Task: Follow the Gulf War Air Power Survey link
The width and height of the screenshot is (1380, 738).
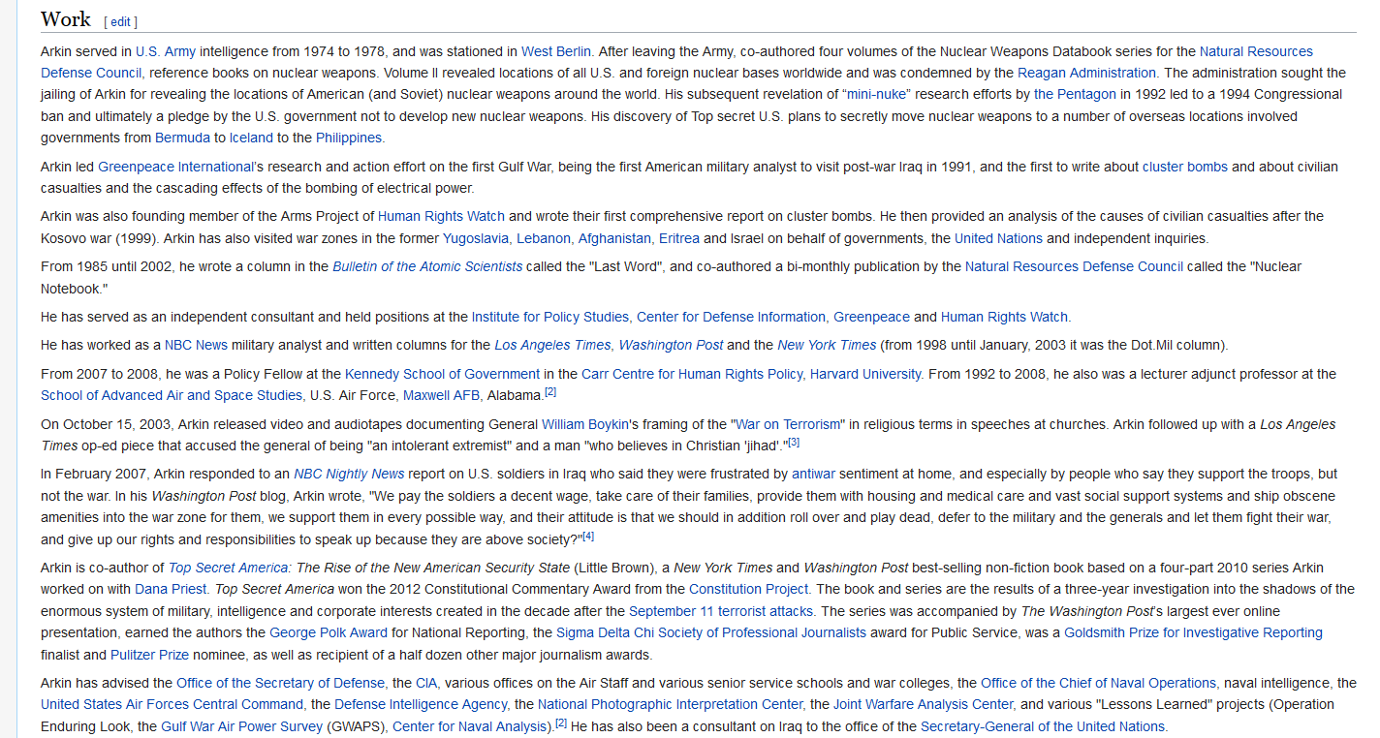Action: pyautogui.click(x=241, y=726)
